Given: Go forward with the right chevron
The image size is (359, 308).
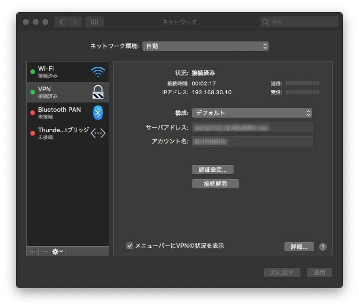Looking at the screenshot, I should click(75, 22).
